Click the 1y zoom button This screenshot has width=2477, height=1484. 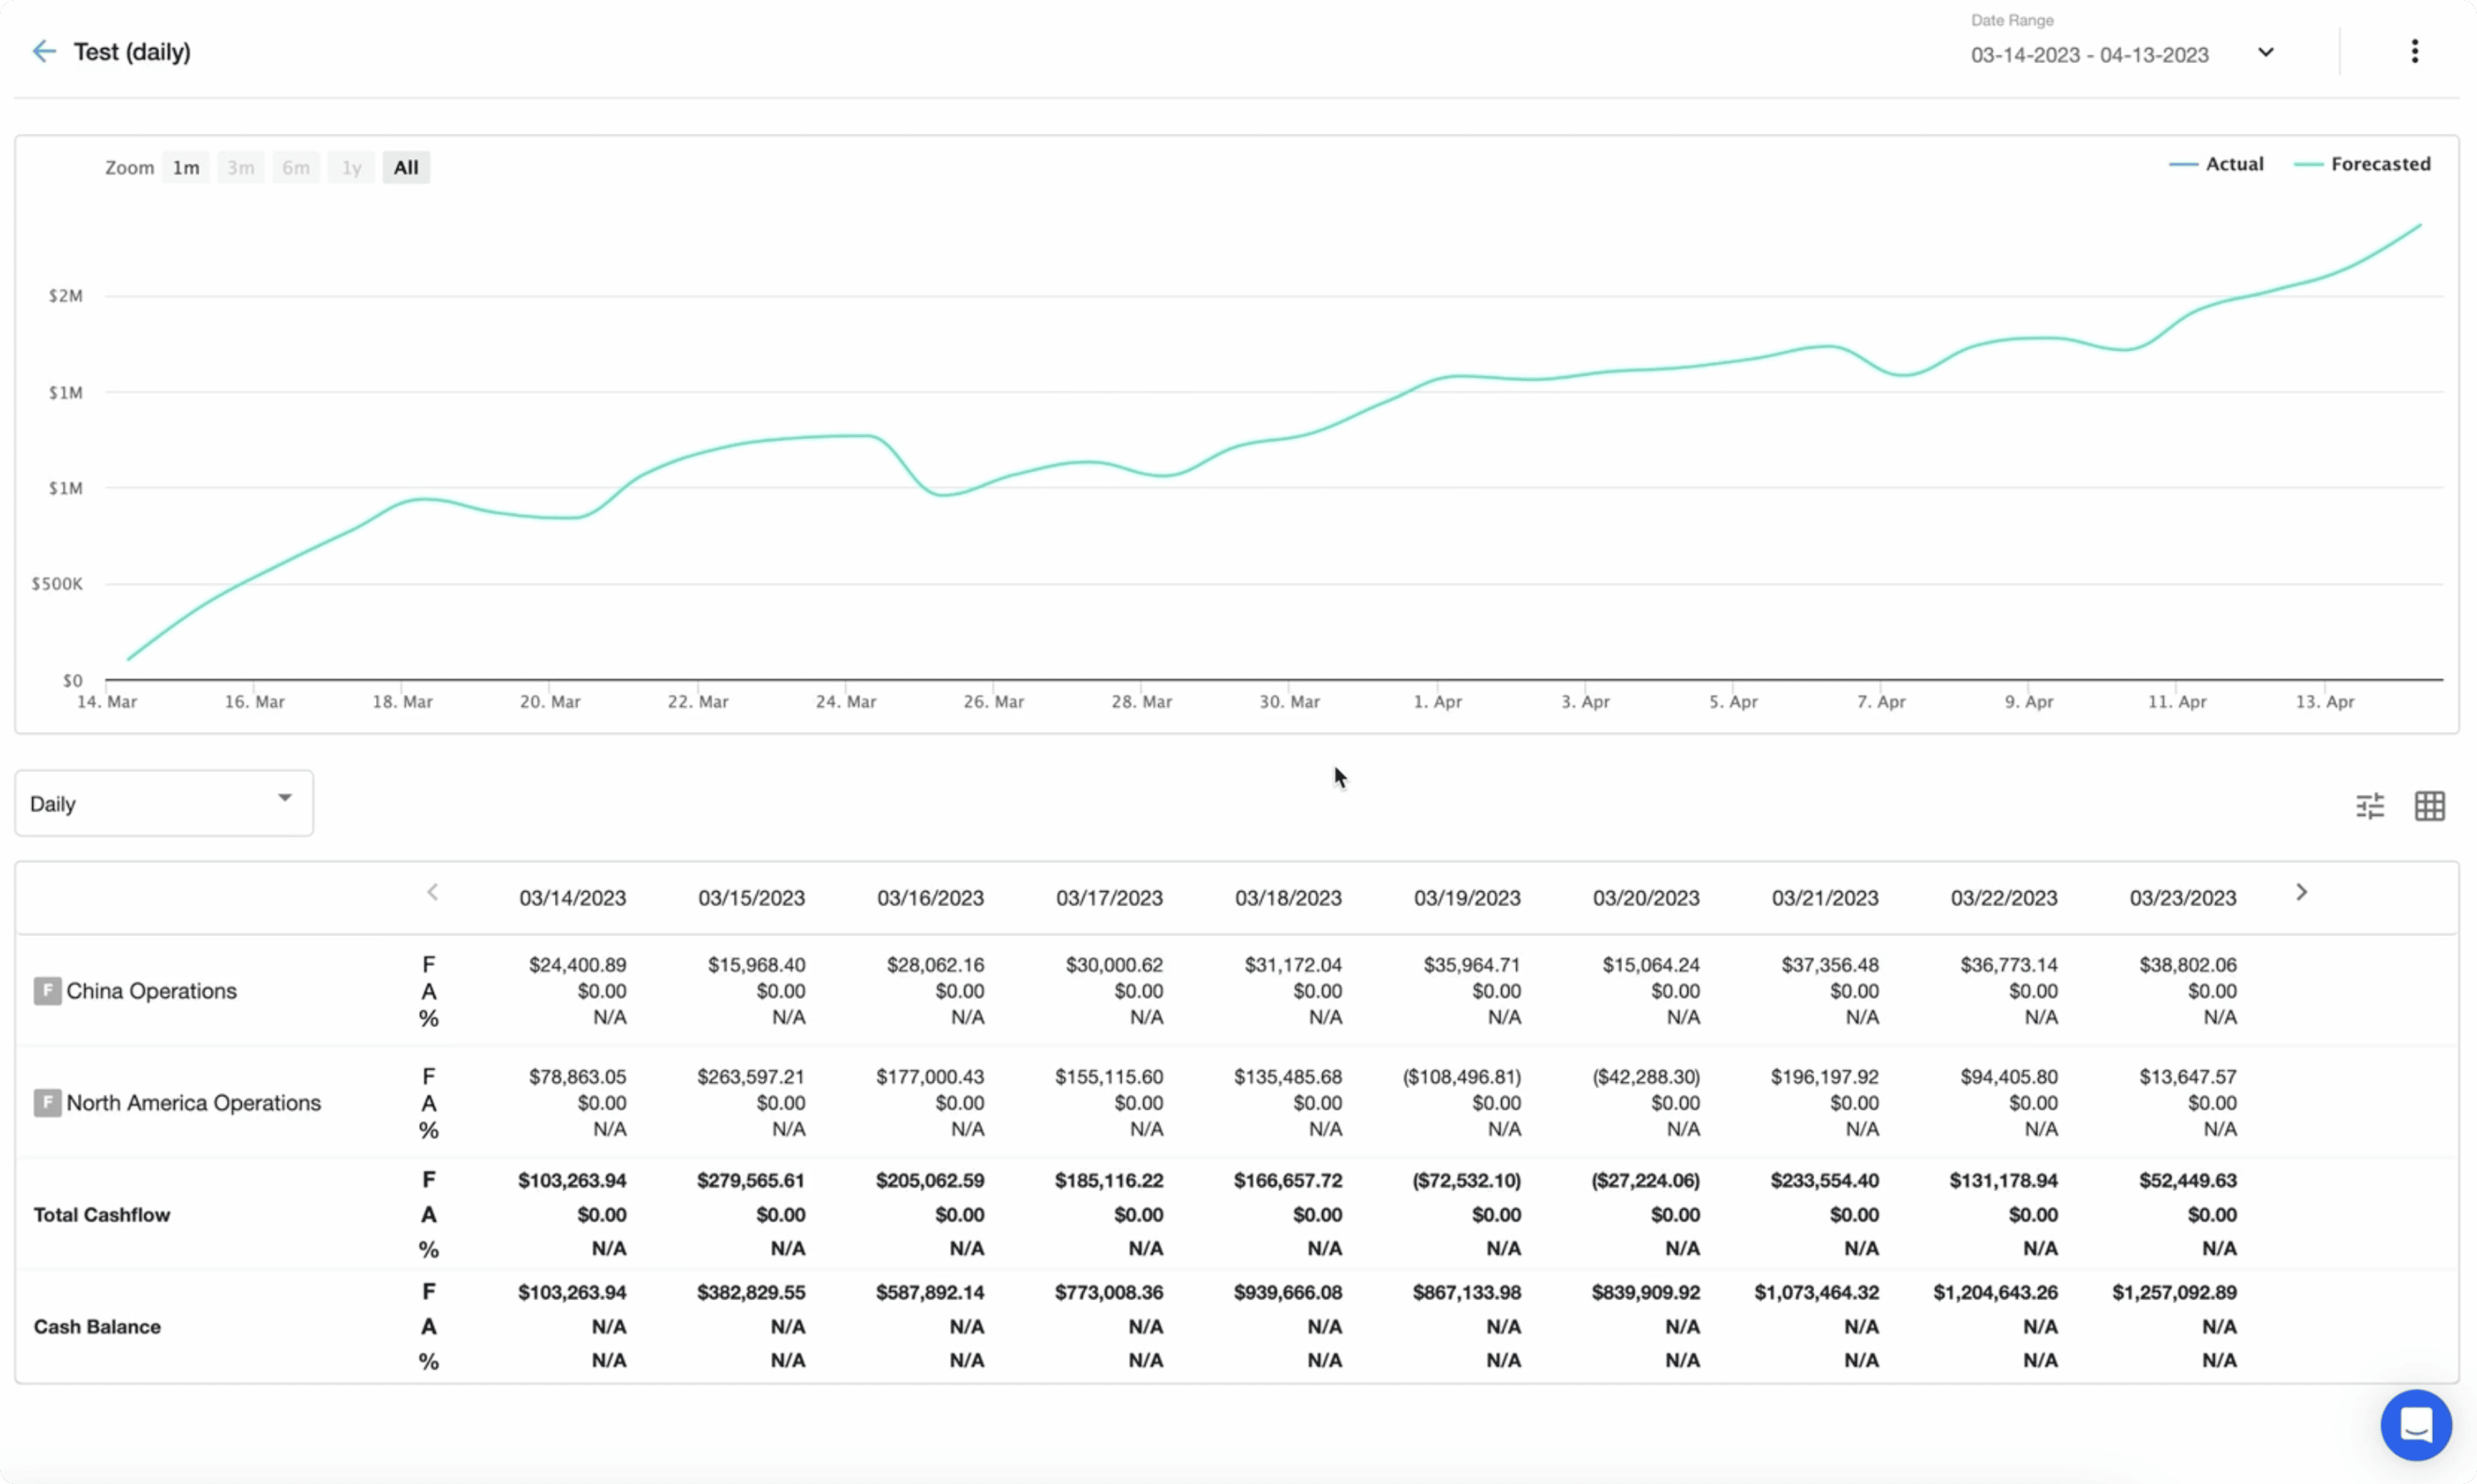click(x=350, y=167)
